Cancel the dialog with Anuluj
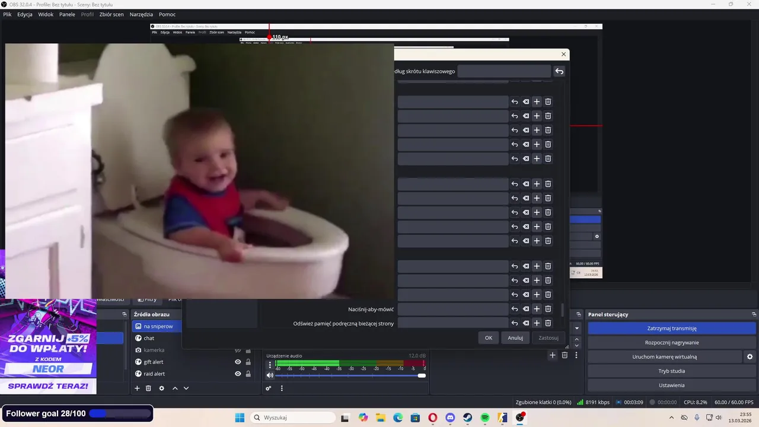759x427 pixels. pyautogui.click(x=515, y=337)
